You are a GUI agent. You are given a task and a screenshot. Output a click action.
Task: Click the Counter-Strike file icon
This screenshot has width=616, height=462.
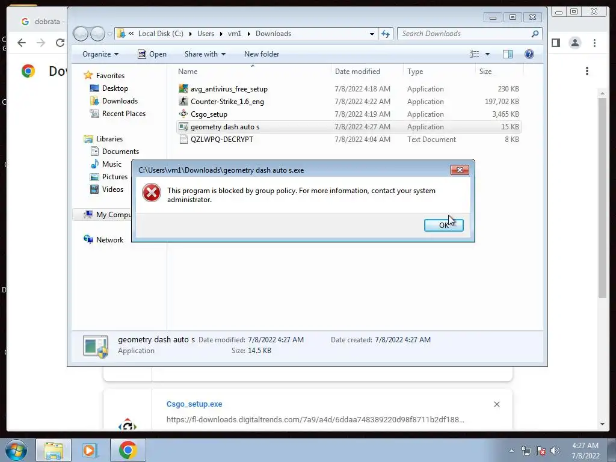pyautogui.click(x=183, y=101)
